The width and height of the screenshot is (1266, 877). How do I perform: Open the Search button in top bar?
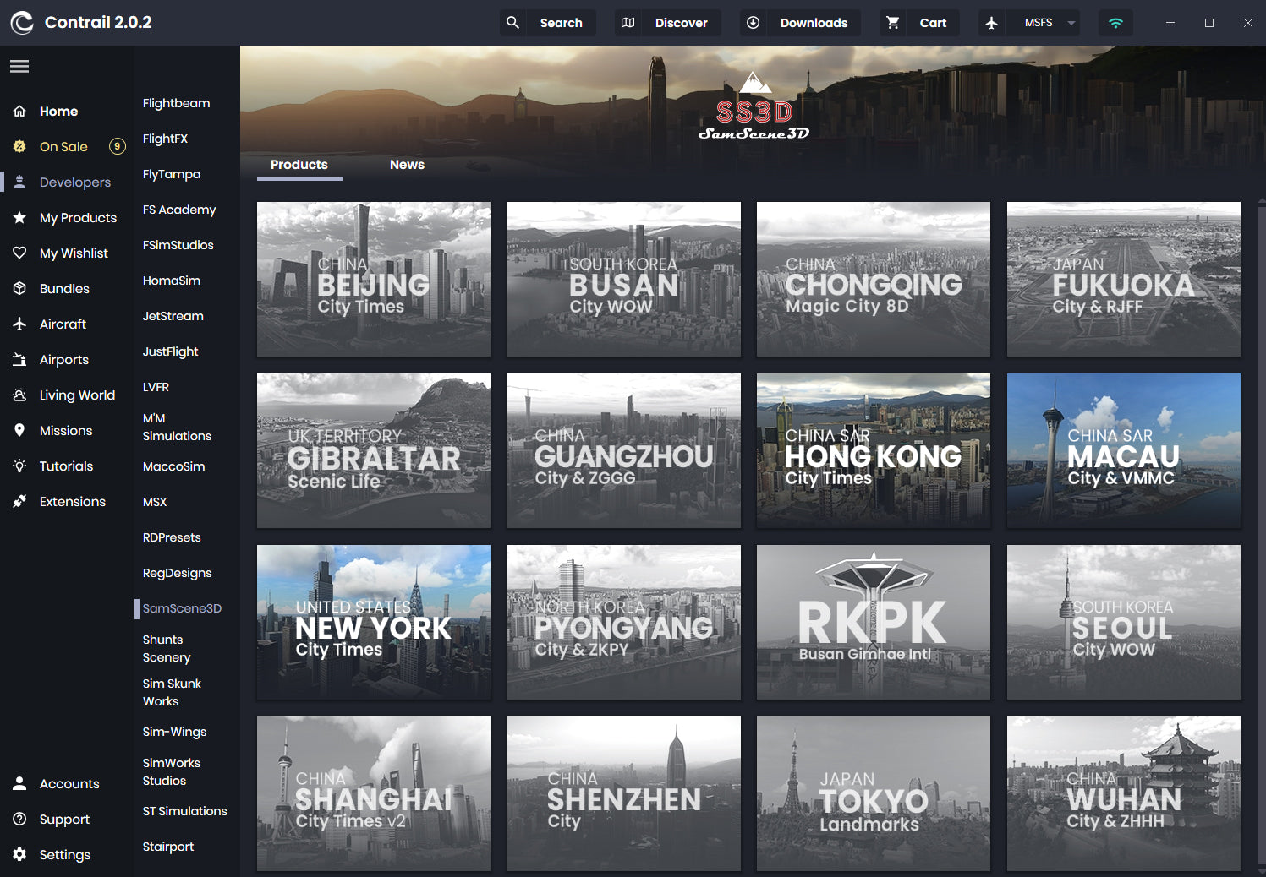[x=548, y=23]
